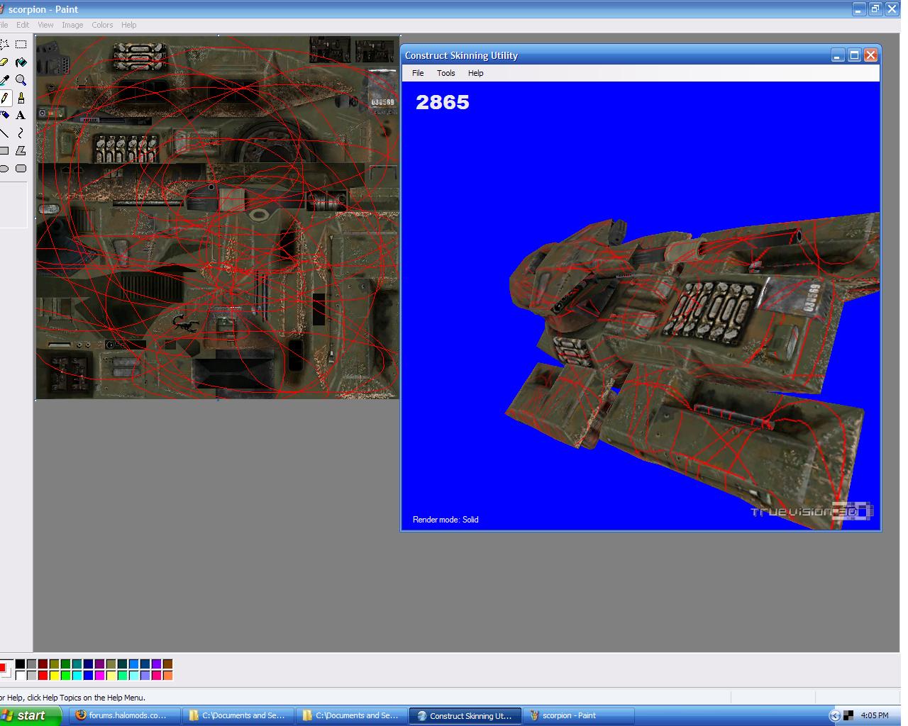
Task: Select the Rectangle shape tool
Action: [x=4, y=150]
